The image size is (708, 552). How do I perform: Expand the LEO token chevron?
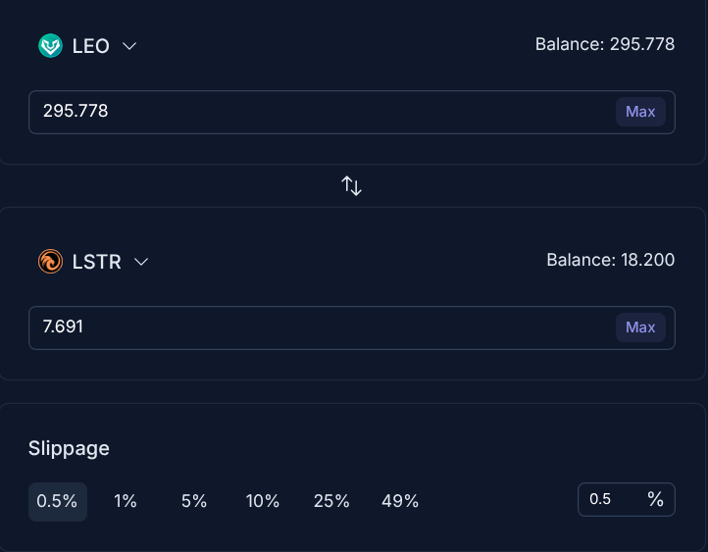click(x=129, y=46)
